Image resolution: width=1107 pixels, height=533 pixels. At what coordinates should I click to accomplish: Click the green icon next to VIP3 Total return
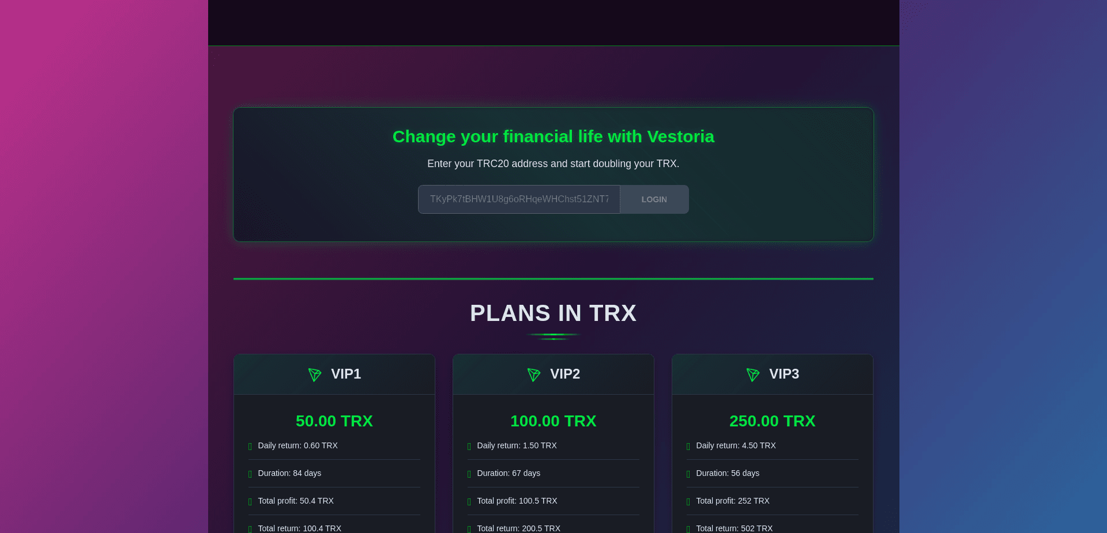click(x=687, y=528)
